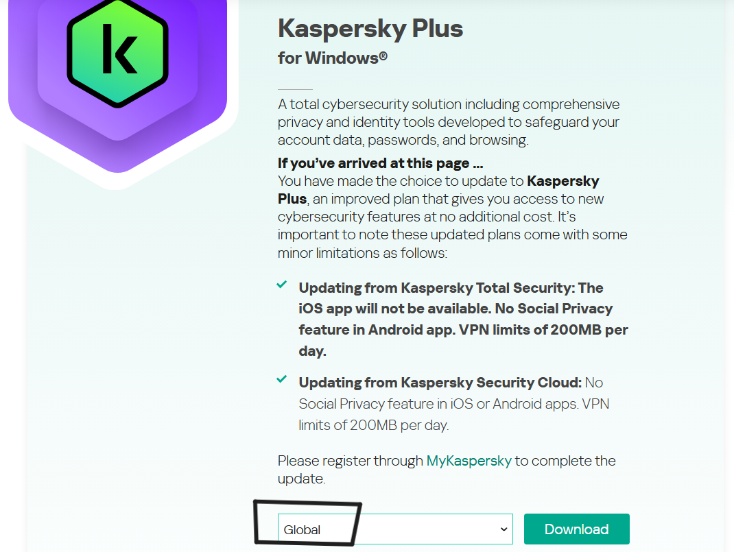
Task: Click the bold "Kaspersky Plus" text in the paragraph
Action: 563,182
